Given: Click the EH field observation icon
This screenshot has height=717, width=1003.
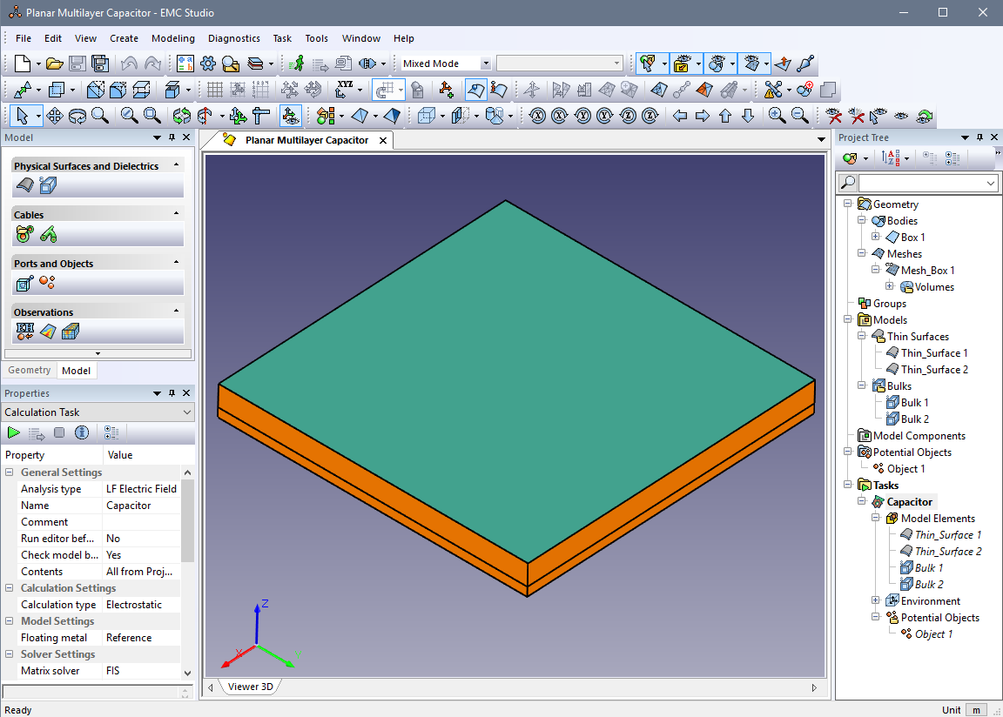Looking at the screenshot, I should pos(25,331).
